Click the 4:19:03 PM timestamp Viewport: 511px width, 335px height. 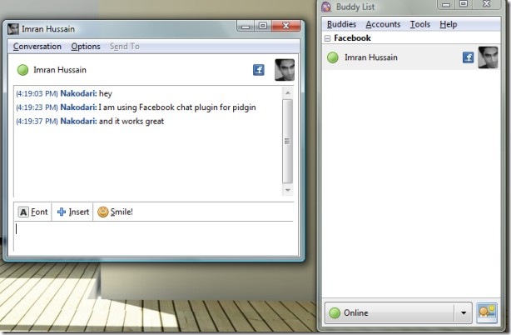tap(37, 93)
